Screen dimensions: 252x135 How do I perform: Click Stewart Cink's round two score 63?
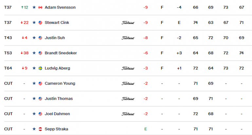pyautogui.click(x=211, y=23)
